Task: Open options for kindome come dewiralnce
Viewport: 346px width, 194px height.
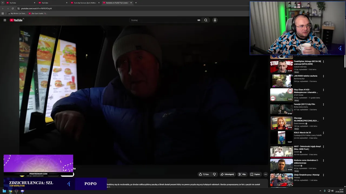Action: (323, 161)
